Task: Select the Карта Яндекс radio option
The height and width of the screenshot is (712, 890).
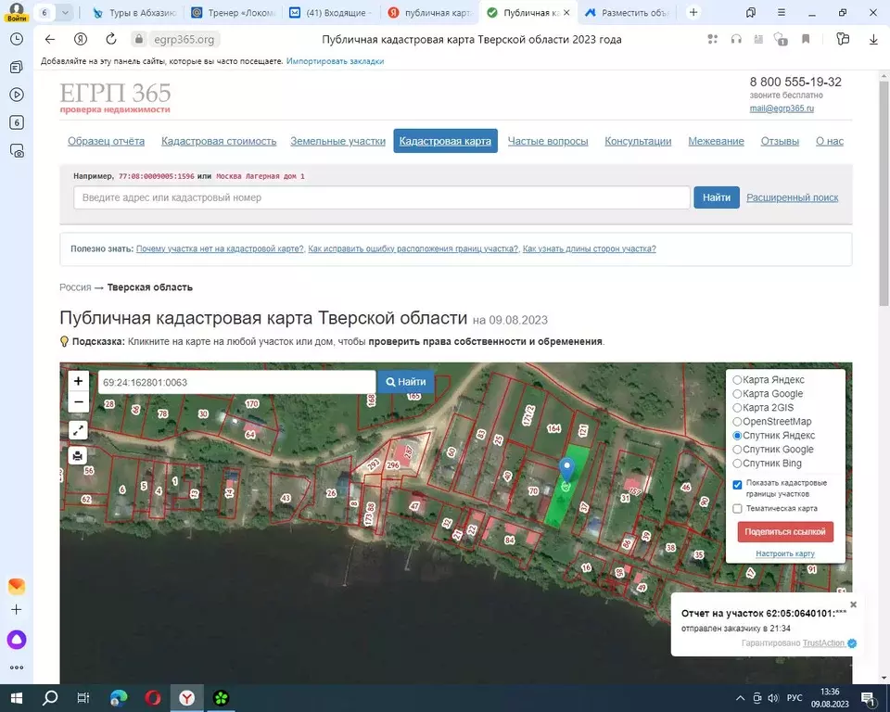Action: 738,380
